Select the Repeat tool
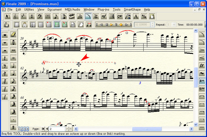This screenshot has width=207, height=137. pyautogui.click(x=112, y=16)
